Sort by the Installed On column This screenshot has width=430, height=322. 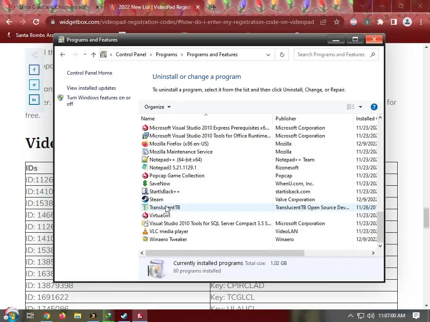pos(366,119)
